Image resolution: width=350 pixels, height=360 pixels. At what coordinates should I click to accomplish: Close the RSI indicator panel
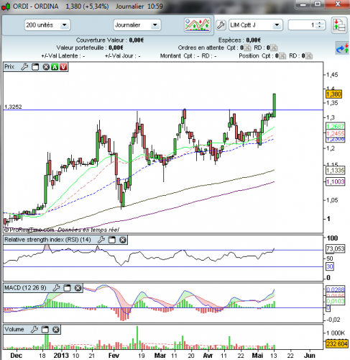[x=123, y=240]
